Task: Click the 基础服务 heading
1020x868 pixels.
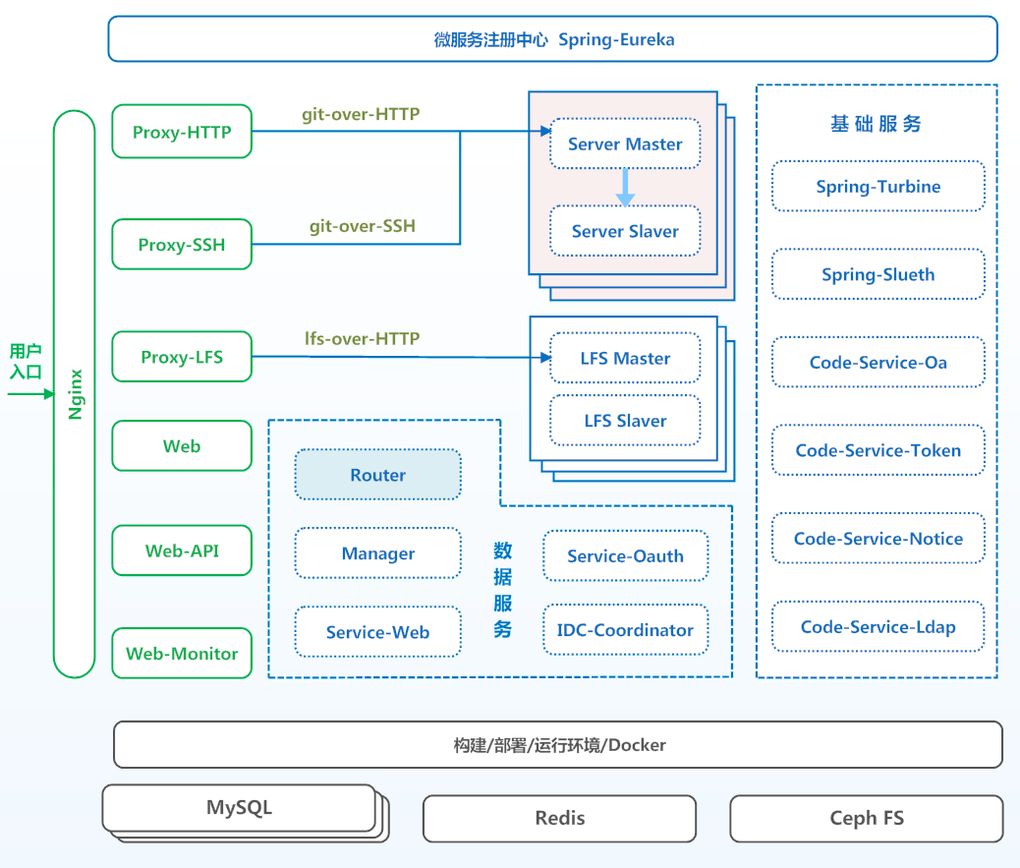Action: coord(877,124)
